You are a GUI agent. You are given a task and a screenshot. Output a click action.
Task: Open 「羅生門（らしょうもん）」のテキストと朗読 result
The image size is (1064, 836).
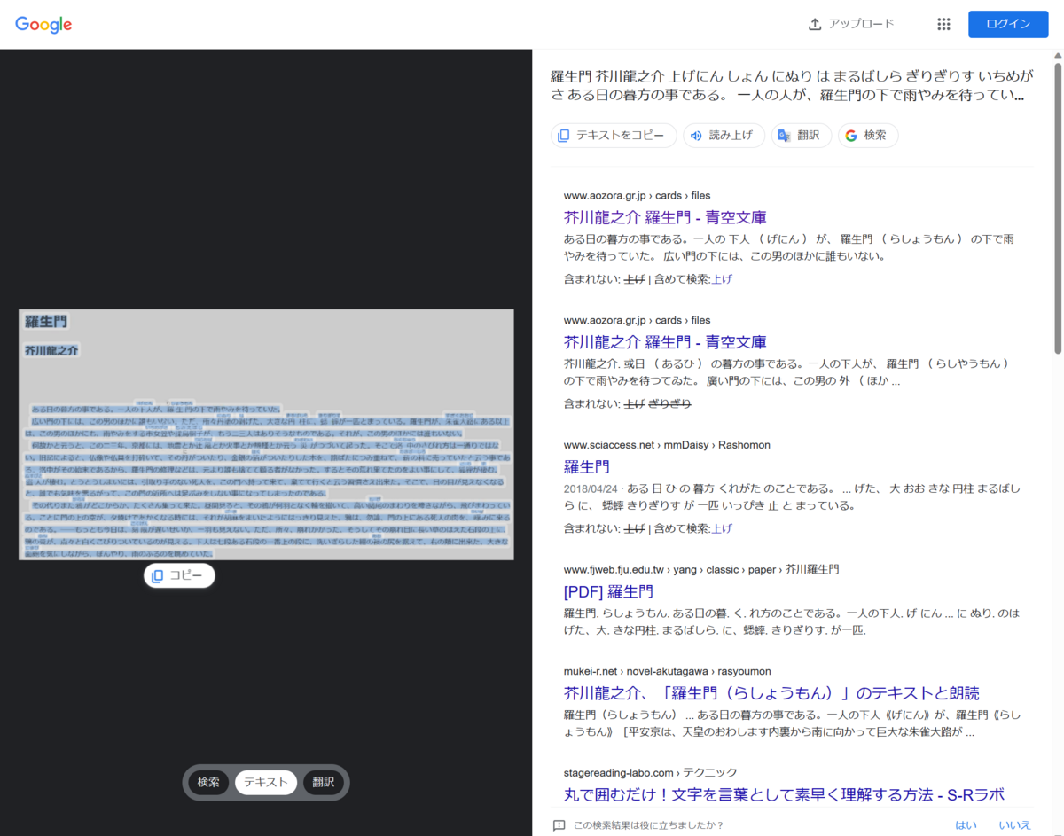pyautogui.click(x=771, y=693)
